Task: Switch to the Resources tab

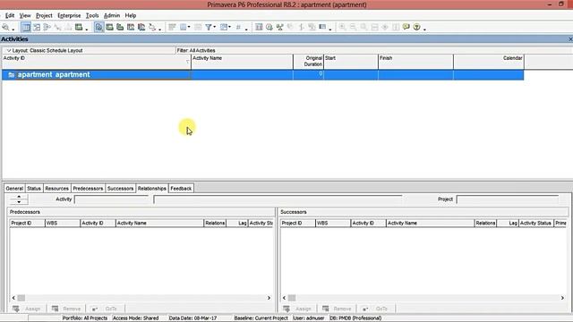Action: [57, 189]
